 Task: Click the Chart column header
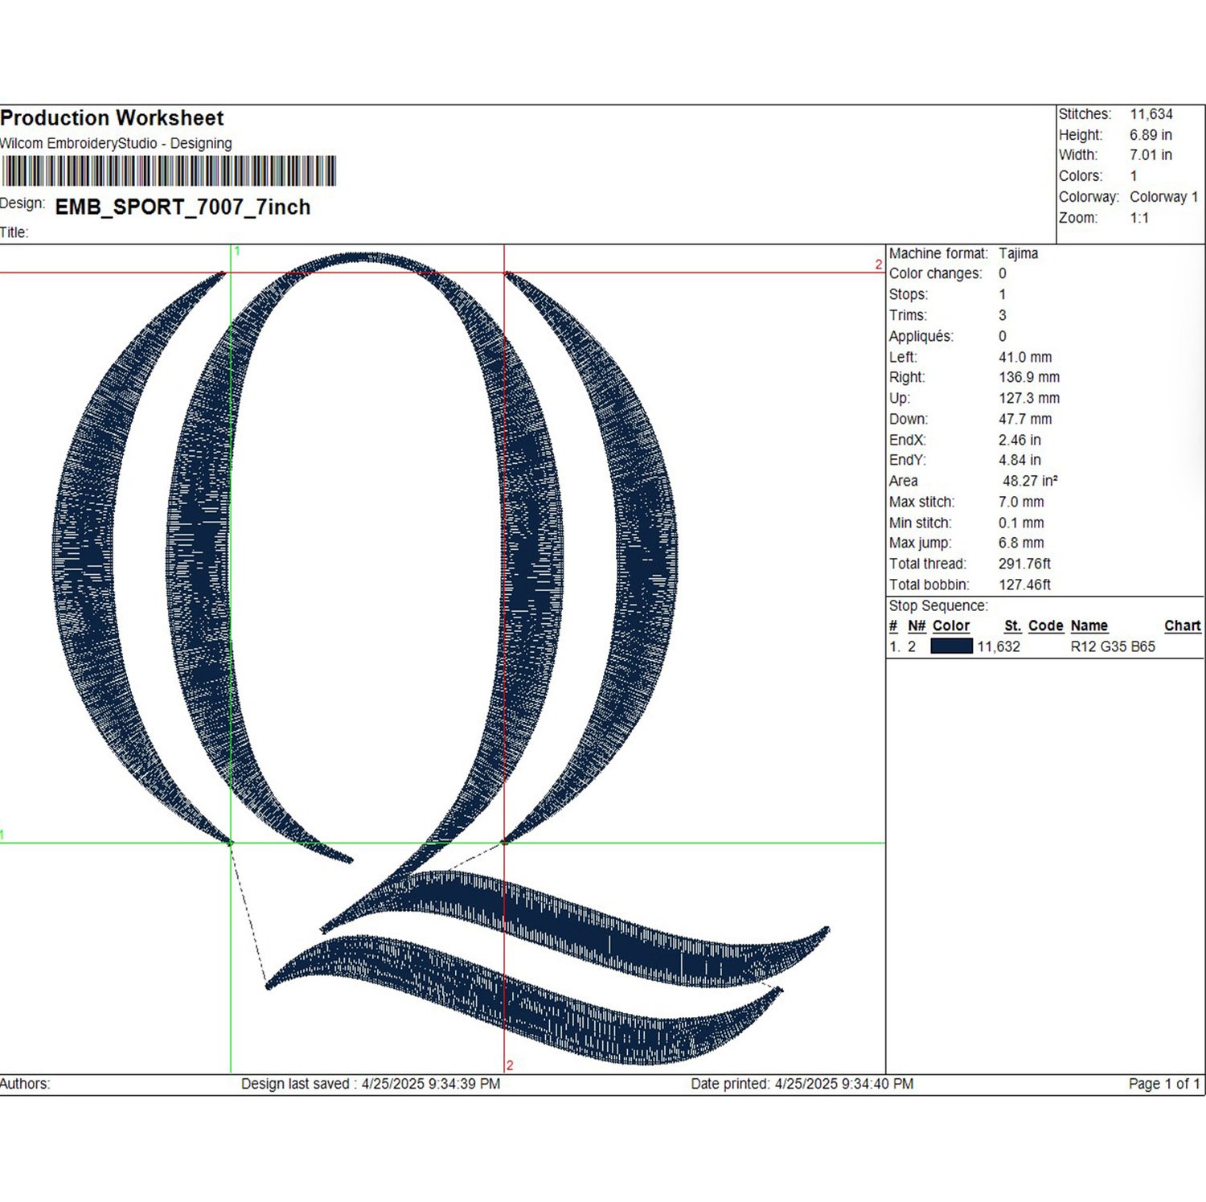click(1183, 626)
